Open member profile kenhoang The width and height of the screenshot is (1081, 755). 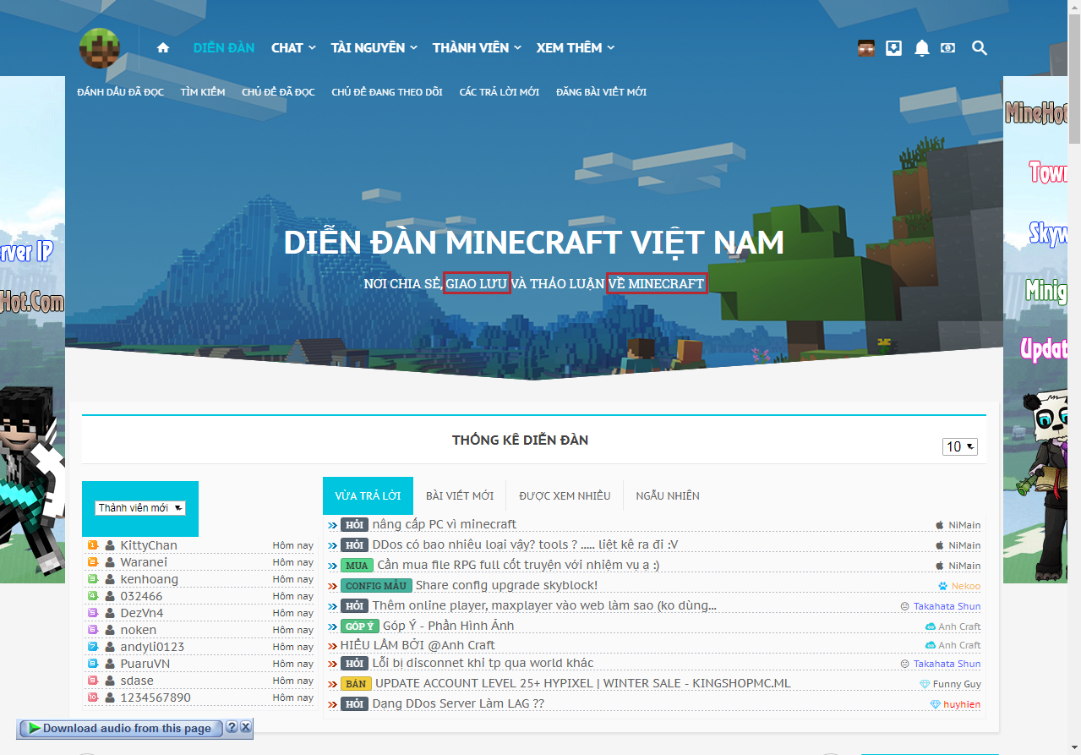coord(150,579)
